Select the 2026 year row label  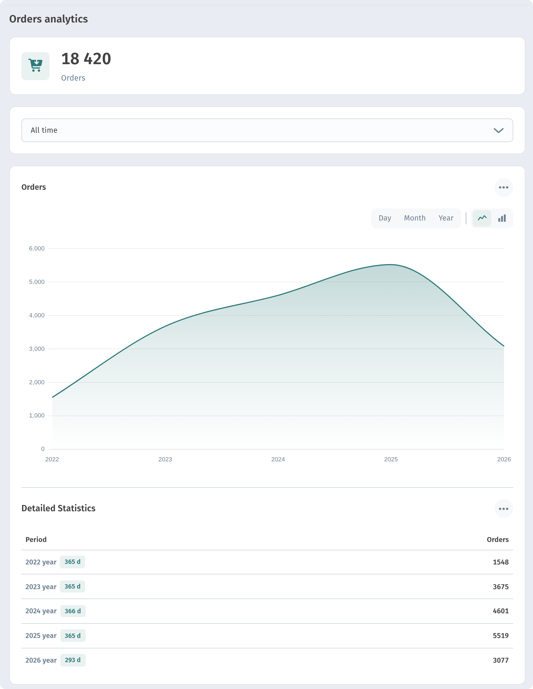[41, 660]
